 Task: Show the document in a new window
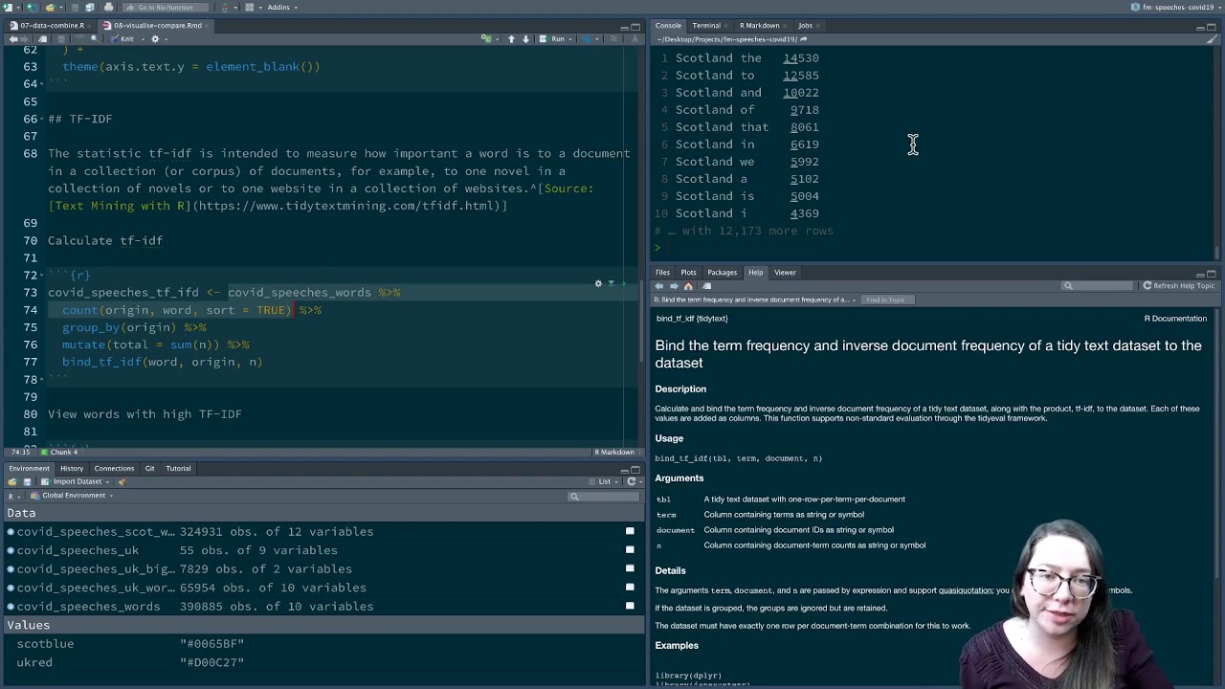42,39
